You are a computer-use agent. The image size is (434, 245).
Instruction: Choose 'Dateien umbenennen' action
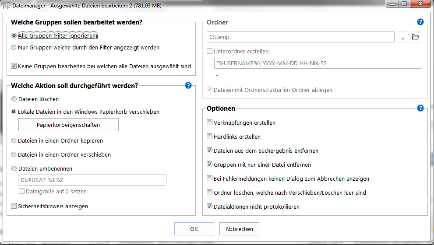(14, 168)
